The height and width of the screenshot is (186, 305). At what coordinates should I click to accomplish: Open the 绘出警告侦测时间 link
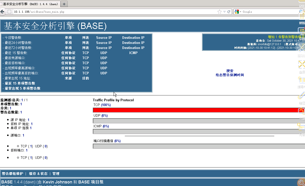pos(230,75)
